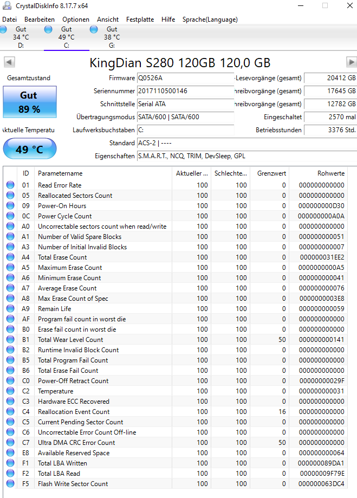Click the Firmware field Q0526A

[185, 78]
